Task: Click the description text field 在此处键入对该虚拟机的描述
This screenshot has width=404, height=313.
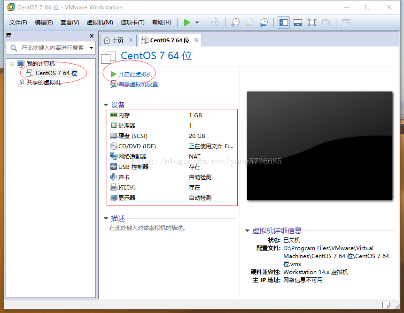Action: pos(148,228)
